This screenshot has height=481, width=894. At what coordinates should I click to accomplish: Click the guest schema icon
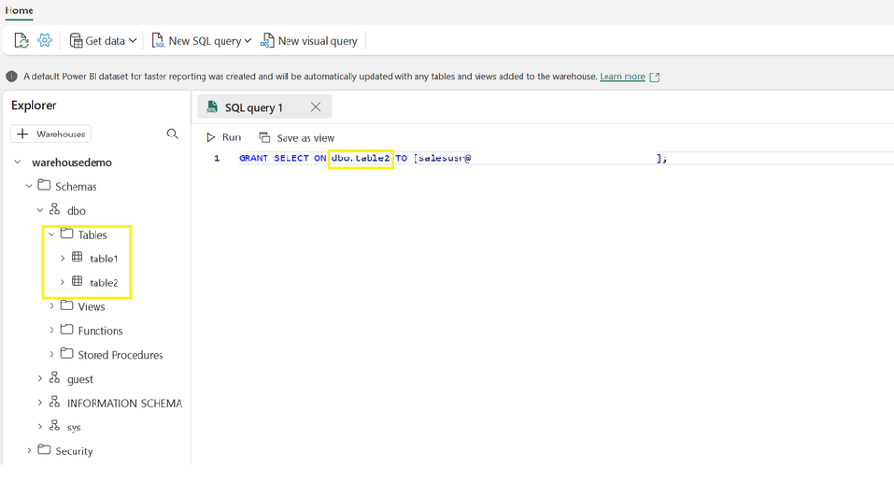pos(54,378)
